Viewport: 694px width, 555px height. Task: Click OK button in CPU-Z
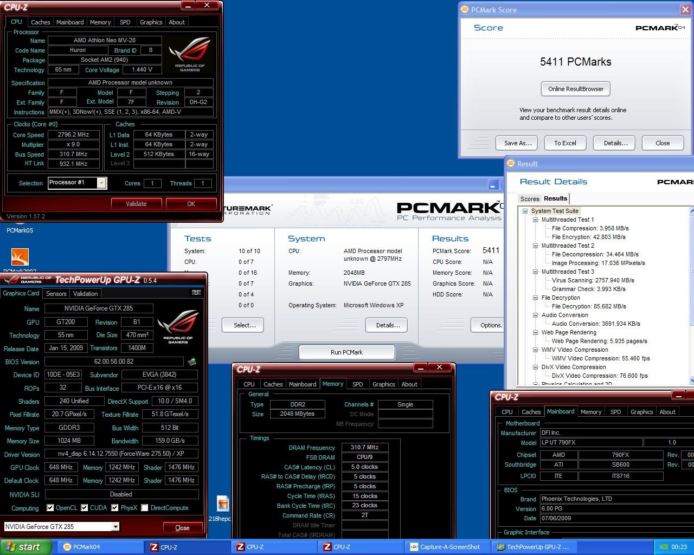tap(191, 204)
